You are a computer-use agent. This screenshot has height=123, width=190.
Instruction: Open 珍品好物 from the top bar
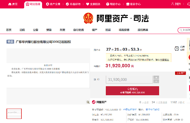point(73,4)
